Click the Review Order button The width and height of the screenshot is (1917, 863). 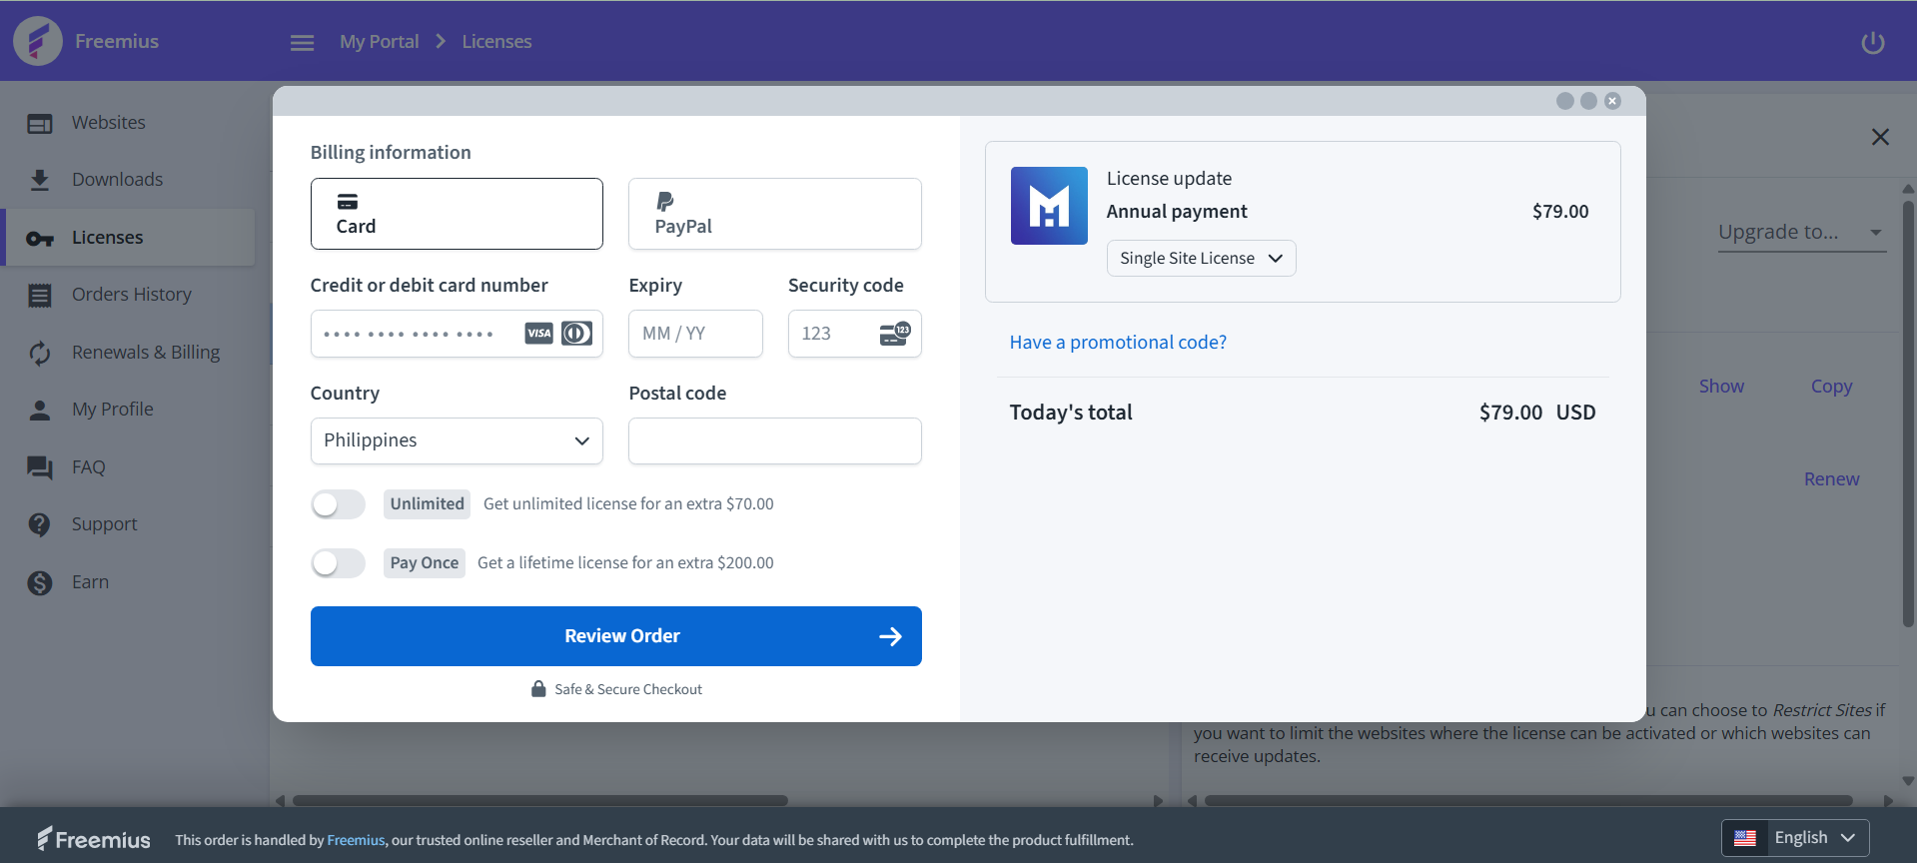tap(615, 636)
